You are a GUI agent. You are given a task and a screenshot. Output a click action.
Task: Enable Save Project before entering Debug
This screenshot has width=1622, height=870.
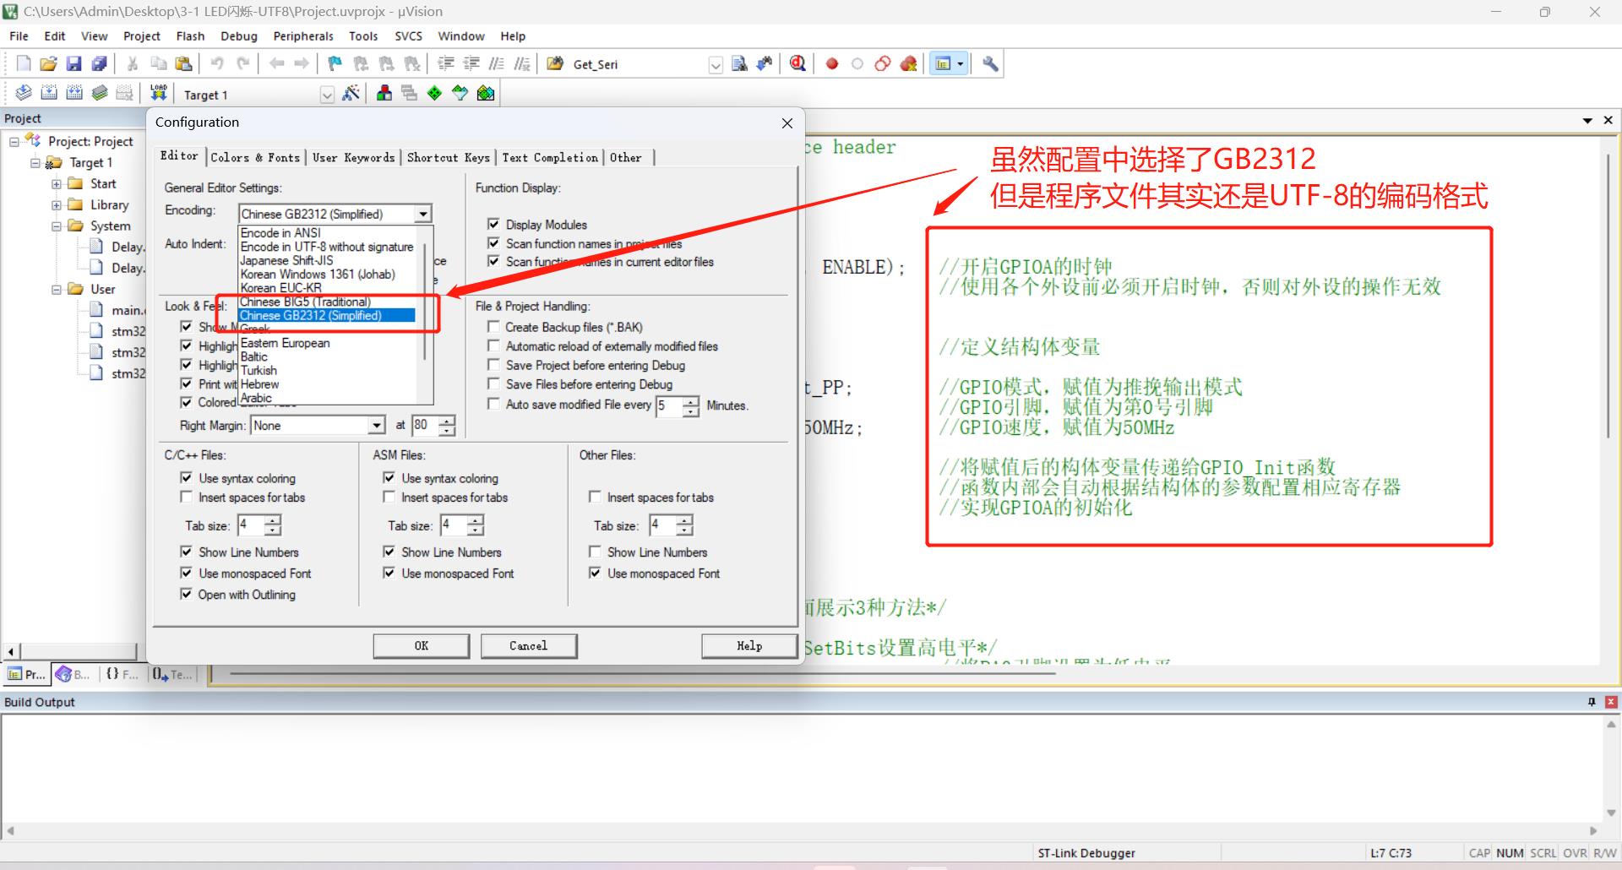coord(493,365)
